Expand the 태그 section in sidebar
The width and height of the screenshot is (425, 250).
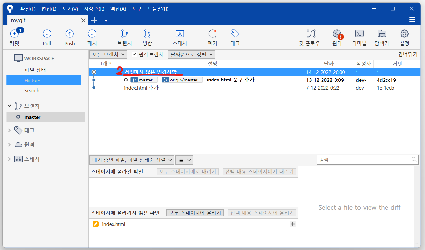(x=9, y=130)
